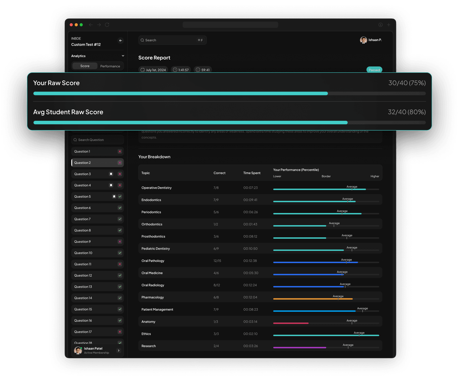The width and height of the screenshot is (459, 377).
Task: Click the checkmark status on Question 10
Action: coord(120,253)
